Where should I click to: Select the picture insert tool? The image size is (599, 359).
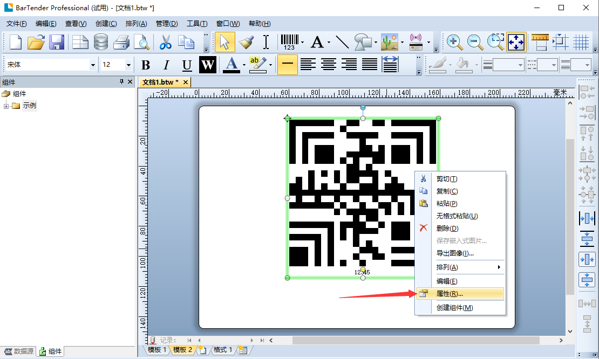[389, 42]
